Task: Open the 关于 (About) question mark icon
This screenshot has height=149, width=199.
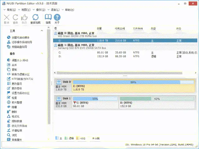Action: pos(57,17)
